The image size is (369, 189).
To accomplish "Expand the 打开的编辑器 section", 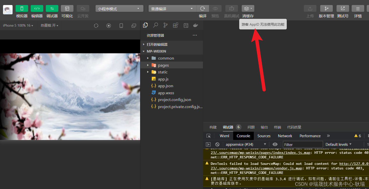I will point(172,44).
